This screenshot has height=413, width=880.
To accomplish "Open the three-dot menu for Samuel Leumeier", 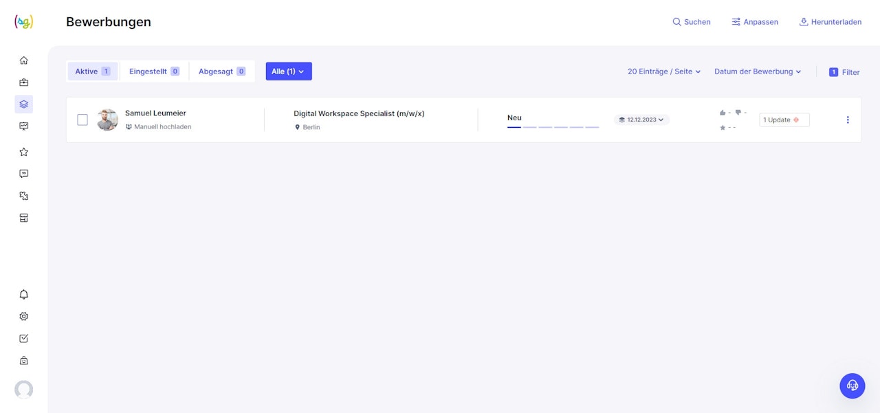I will tap(848, 120).
